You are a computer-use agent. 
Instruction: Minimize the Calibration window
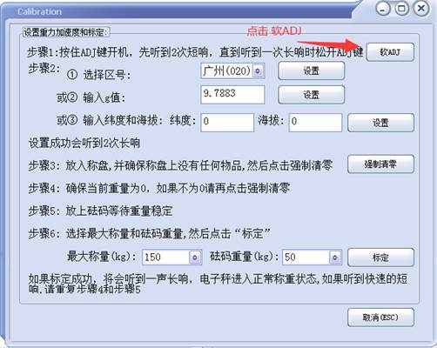[383, 9]
